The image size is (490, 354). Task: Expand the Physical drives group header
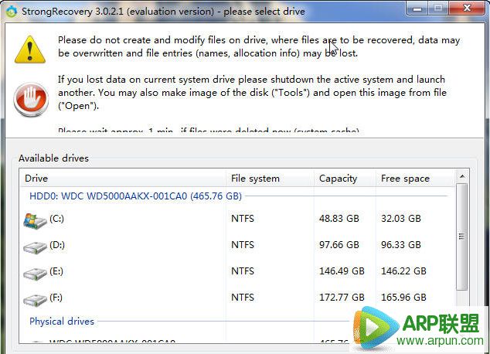coord(62,322)
